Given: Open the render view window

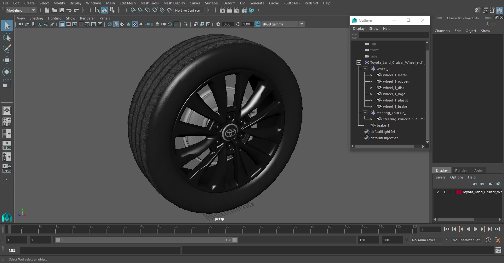Looking at the screenshot, I should 222,10.
